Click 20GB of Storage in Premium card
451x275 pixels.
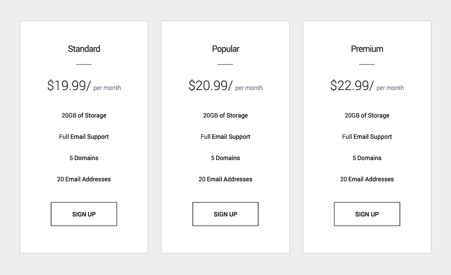click(x=367, y=115)
